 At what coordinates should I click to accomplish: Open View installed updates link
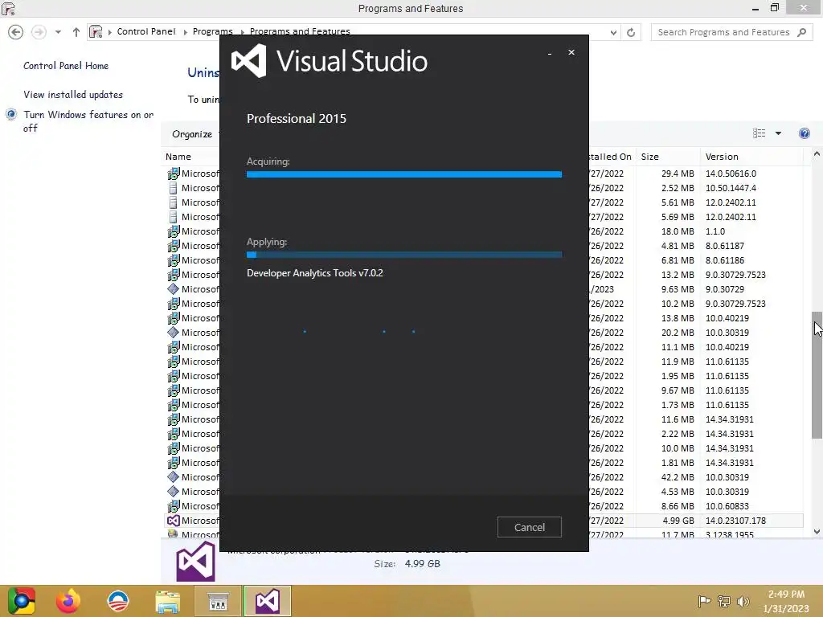(73, 95)
